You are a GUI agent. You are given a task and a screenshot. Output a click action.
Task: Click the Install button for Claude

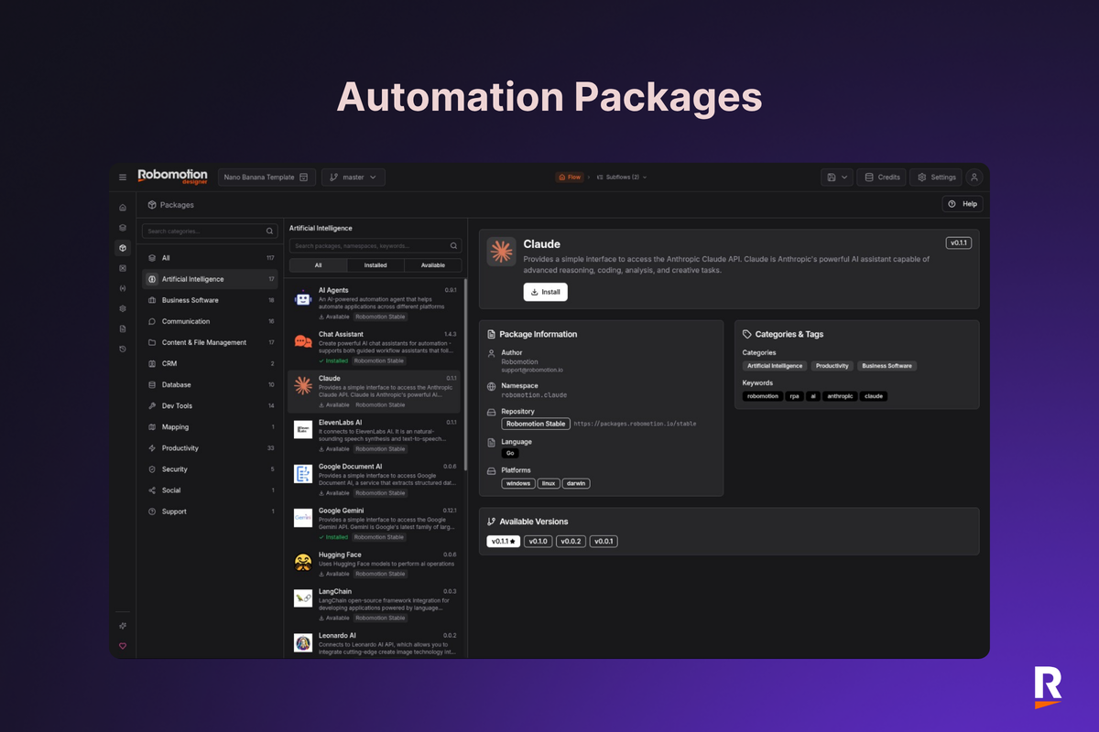click(x=545, y=292)
